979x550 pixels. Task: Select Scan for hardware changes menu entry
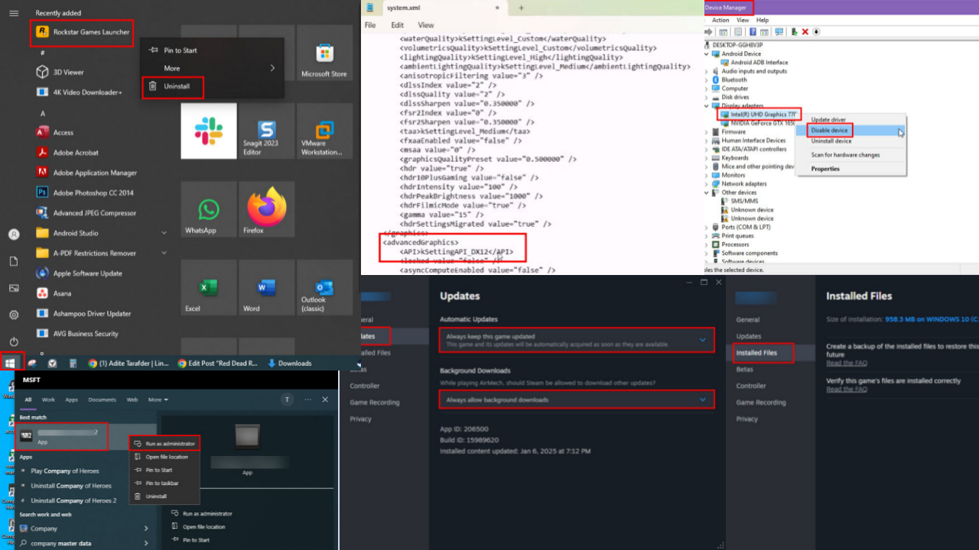point(845,155)
